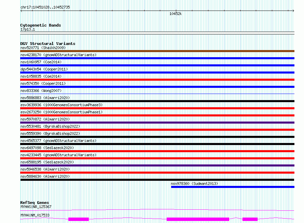304x223 pixels.
Task: Open the MYHAS|NR_125367 gene label
Action: (36, 207)
